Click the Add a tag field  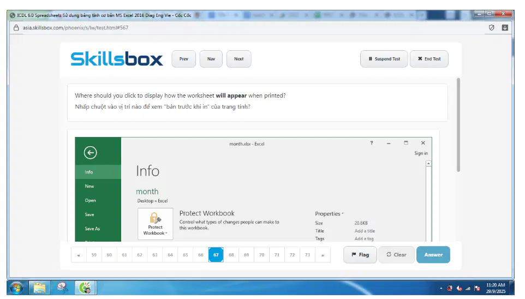[x=364, y=238]
